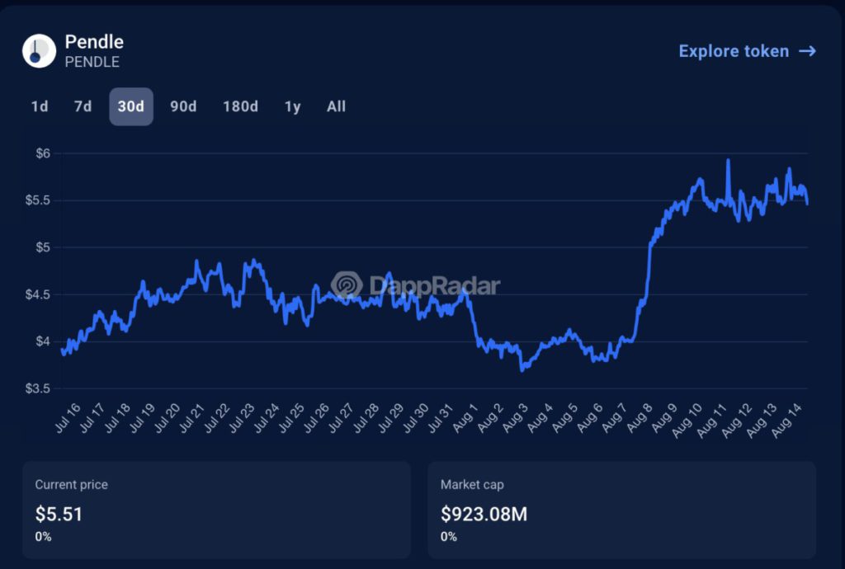Click the $6 y-axis price label
The image size is (845, 569).
point(43,153)
